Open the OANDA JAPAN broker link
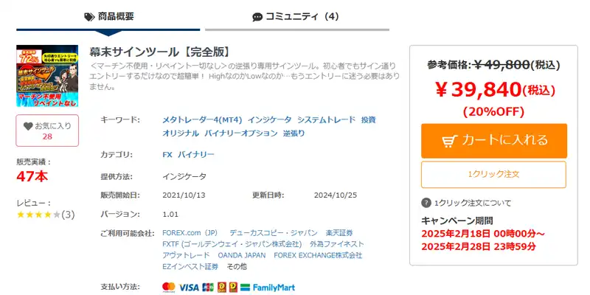 pyautogui.click(x=242, y=255)
